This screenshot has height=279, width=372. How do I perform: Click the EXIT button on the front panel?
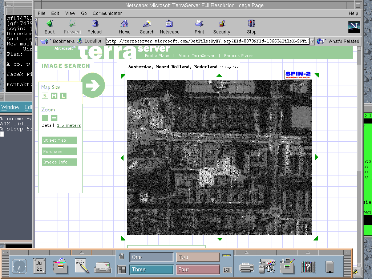(227, 270)
